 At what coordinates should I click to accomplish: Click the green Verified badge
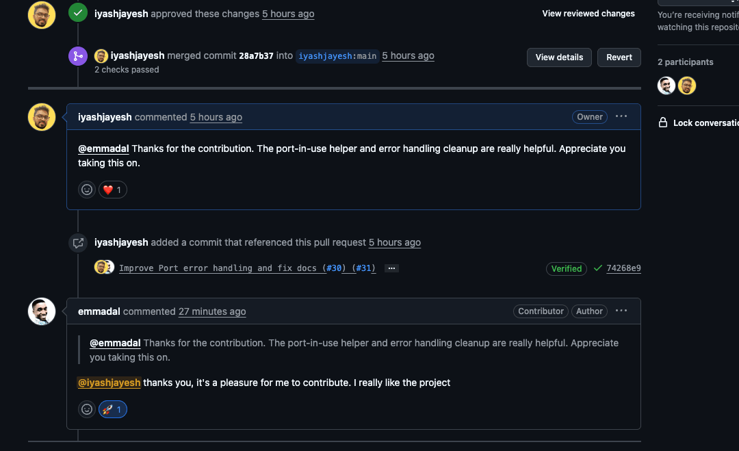coord(567,268)
